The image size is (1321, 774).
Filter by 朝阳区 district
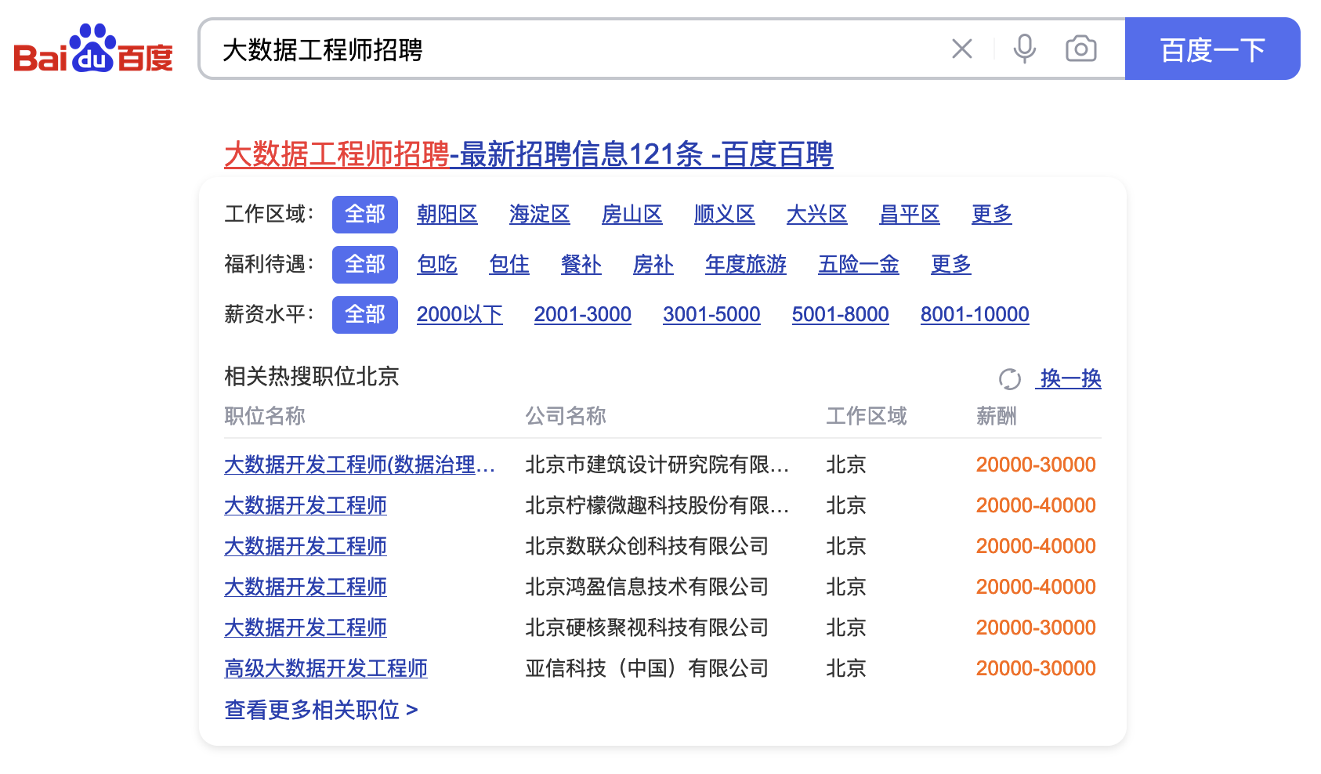[447, 215]
